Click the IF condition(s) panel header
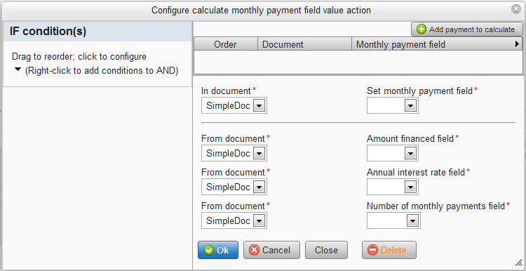 [97, 31]
